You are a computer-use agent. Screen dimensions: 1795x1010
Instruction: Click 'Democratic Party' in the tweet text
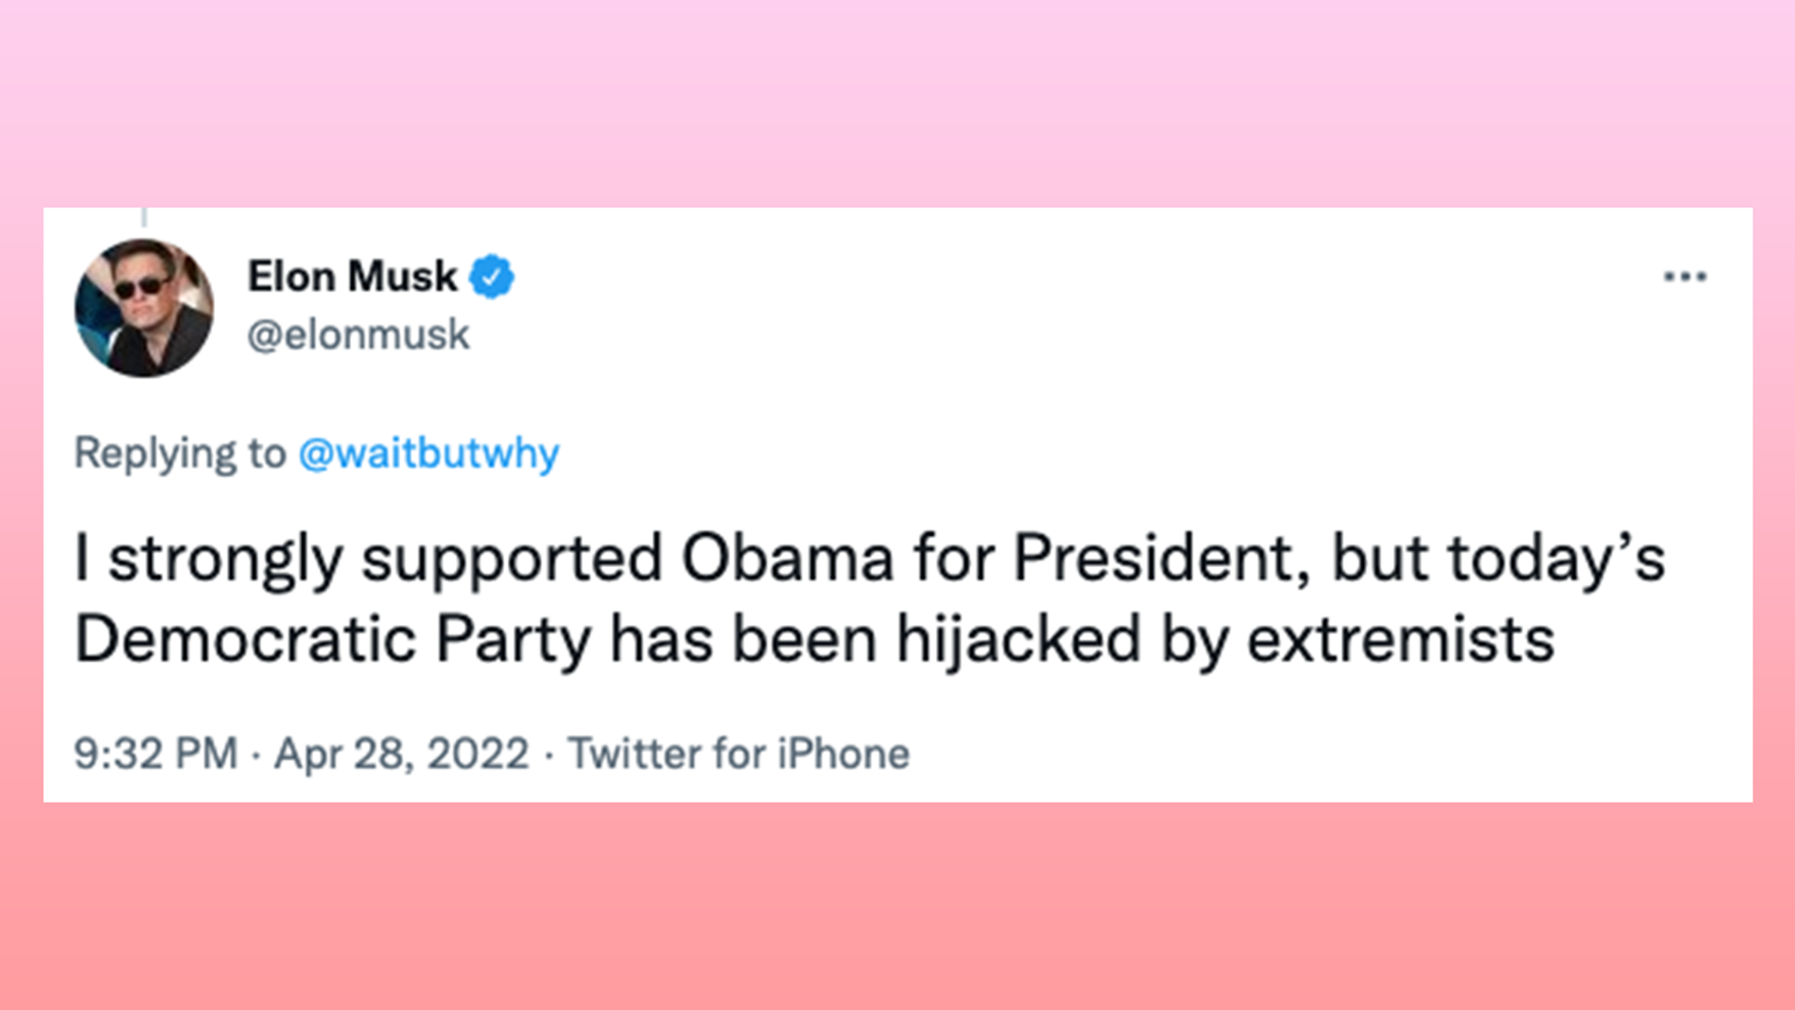(333, 640)
